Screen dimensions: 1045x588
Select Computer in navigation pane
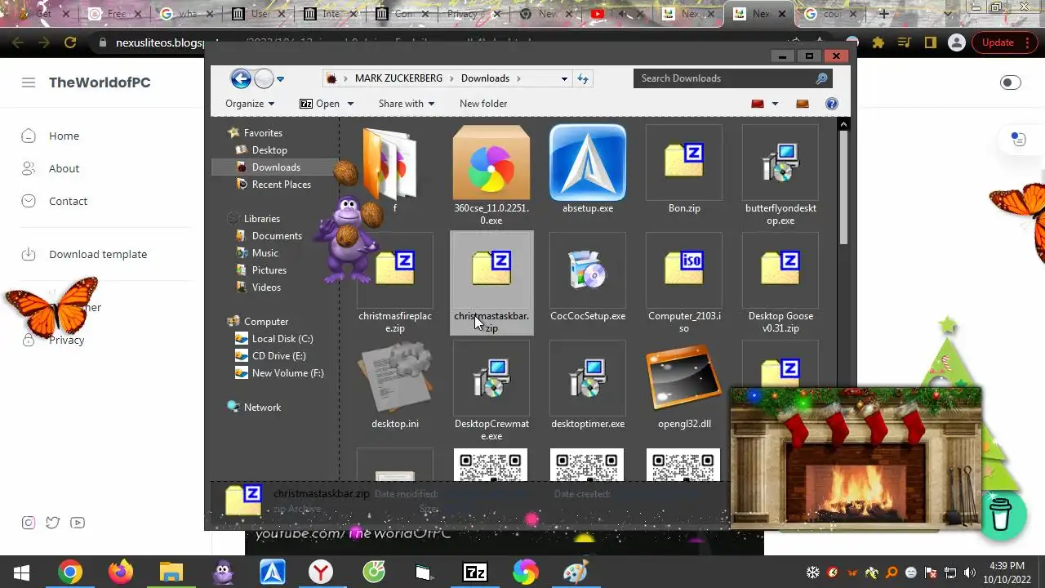(266, 322)
